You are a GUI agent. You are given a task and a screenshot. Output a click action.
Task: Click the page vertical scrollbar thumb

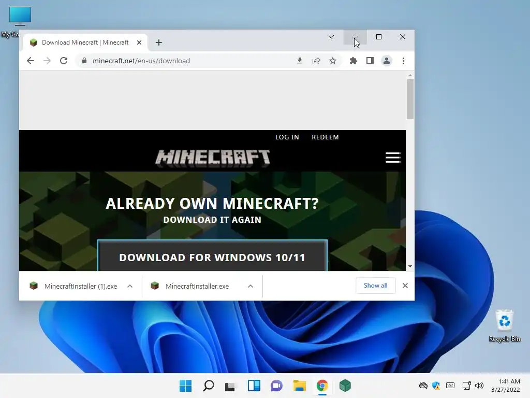[x=410, y=99]
